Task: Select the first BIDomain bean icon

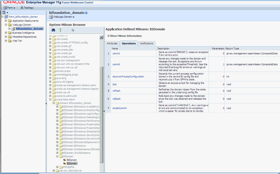Action: tap(65, 160)
